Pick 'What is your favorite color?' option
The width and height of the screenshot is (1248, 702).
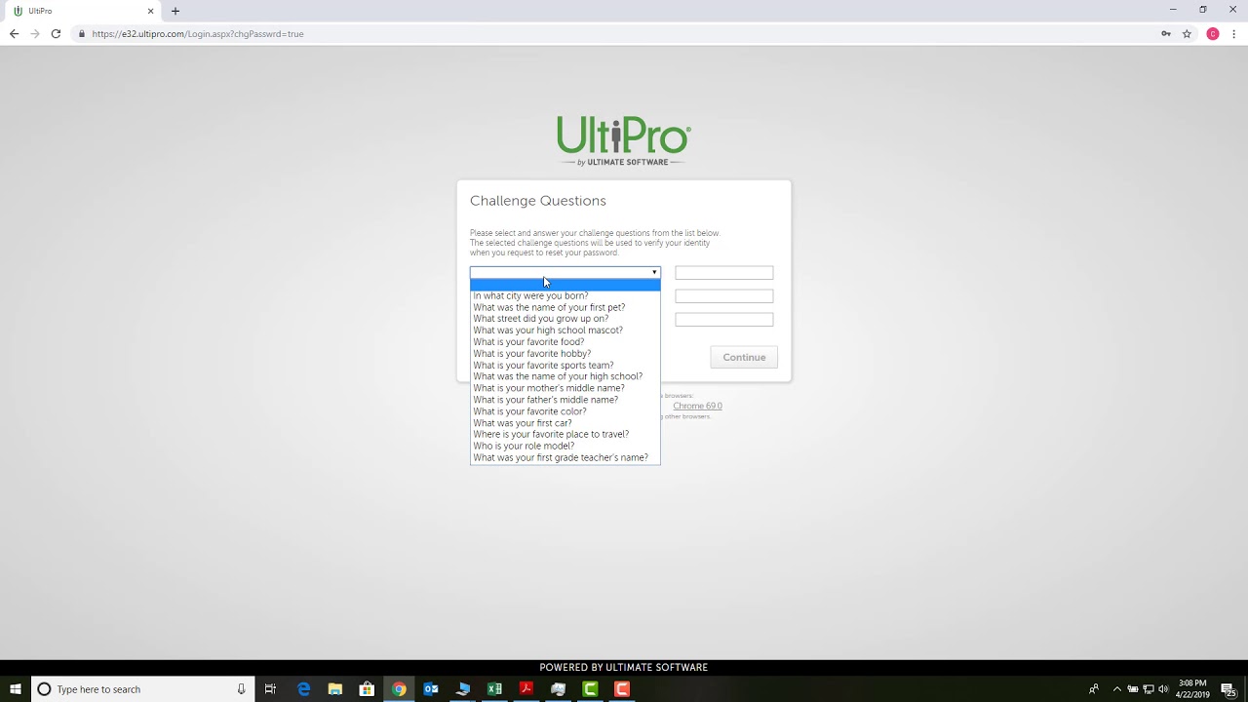[x=565, y=411]
